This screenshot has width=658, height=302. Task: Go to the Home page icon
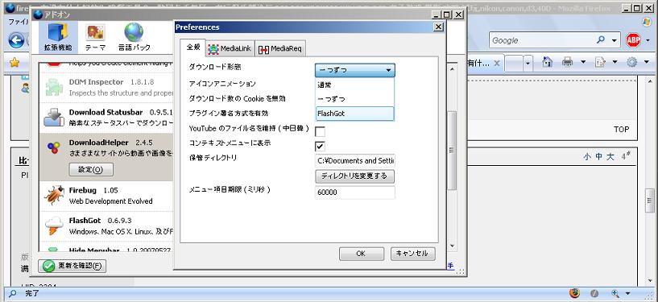547,62
